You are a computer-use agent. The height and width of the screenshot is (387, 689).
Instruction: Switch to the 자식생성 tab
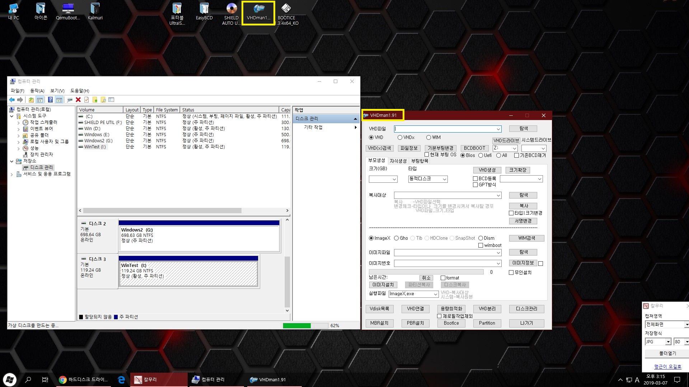tap(398, 161)
